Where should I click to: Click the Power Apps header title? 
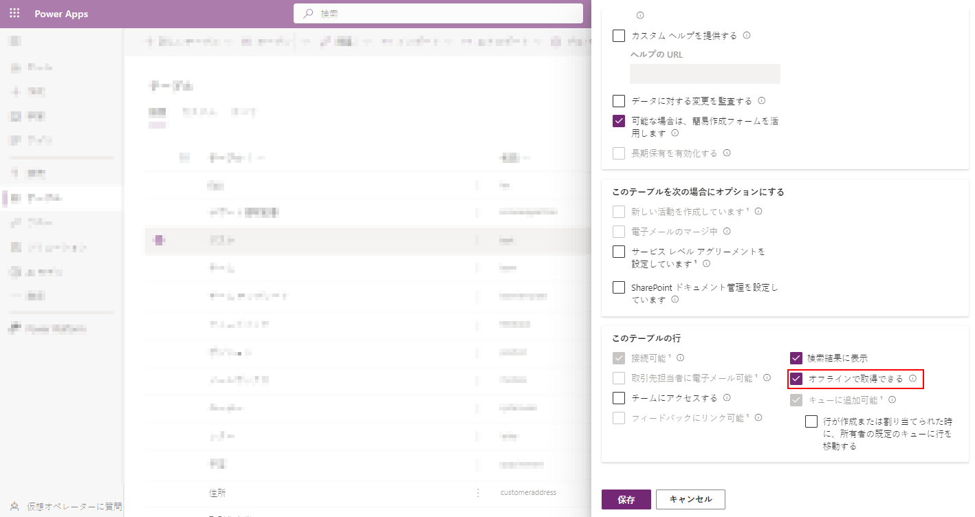pyautogui.click(x=61, y=14)
